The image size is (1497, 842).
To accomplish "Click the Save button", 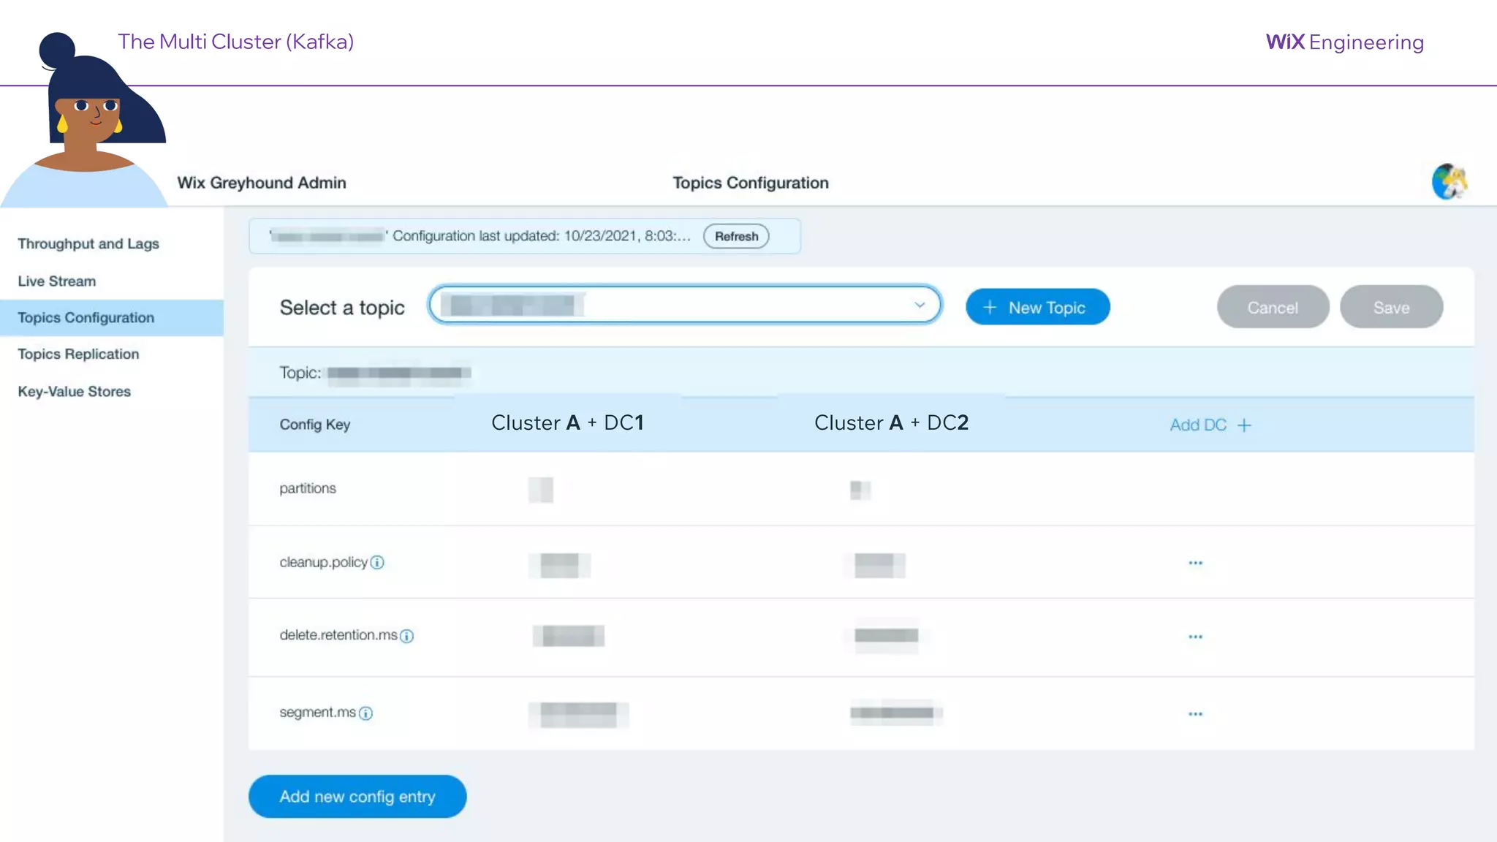I will point(1390,308).
